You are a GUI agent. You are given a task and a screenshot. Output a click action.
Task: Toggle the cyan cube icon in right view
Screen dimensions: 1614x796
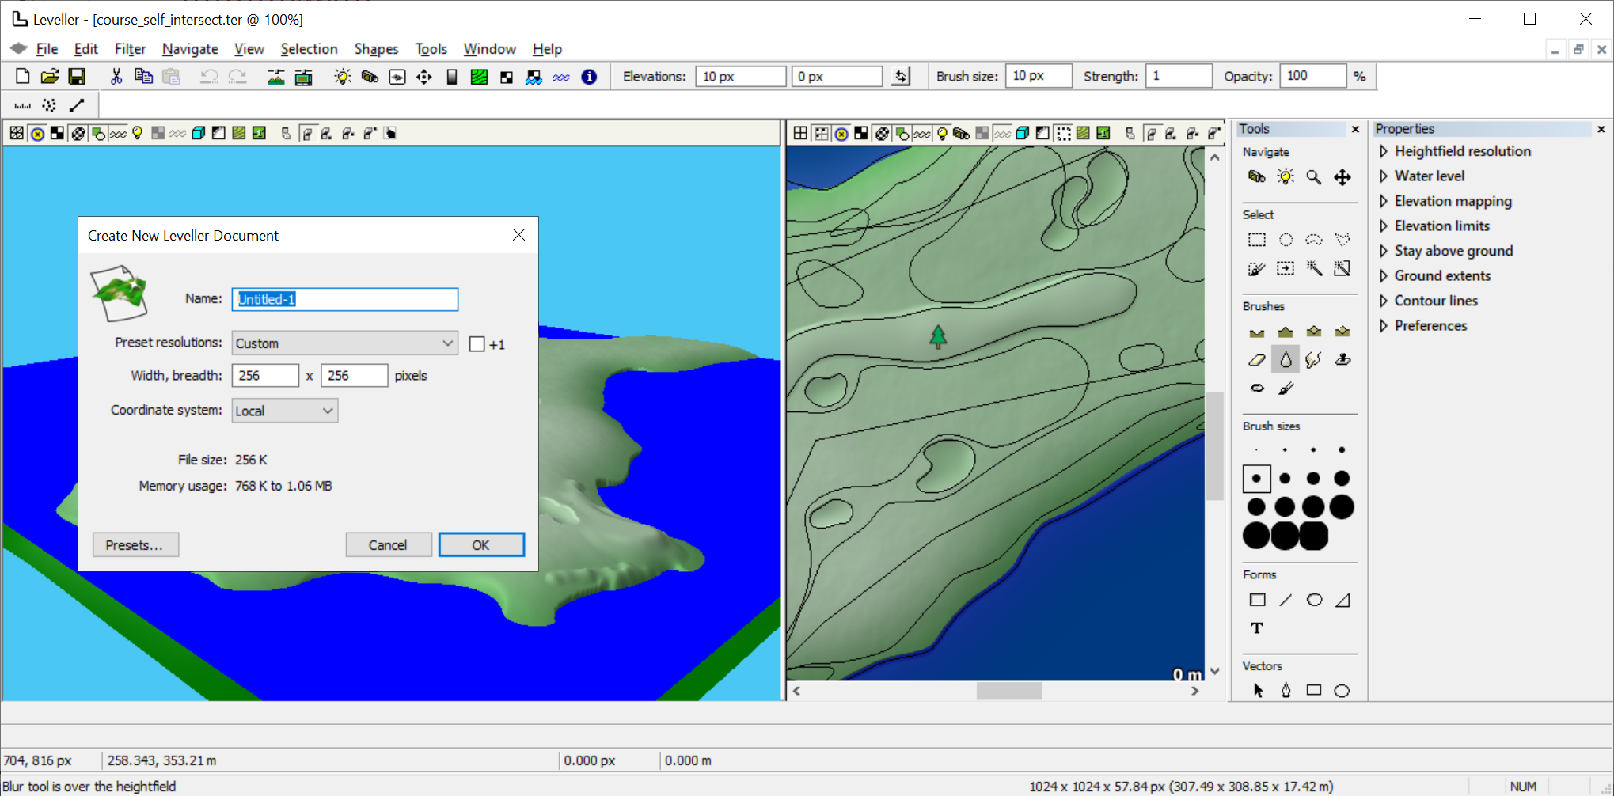(1022, 133)
